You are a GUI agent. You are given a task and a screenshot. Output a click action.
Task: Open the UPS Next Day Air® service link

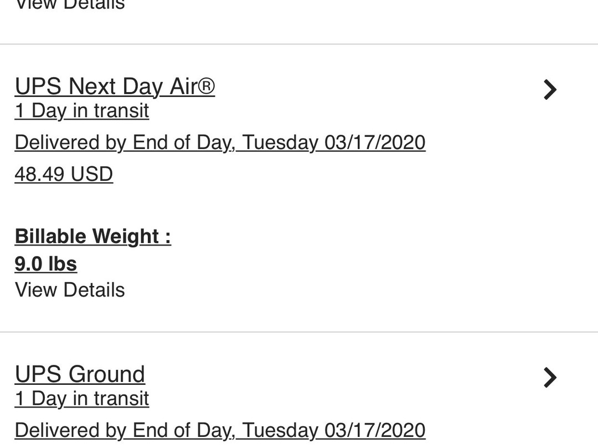pos(114,86)
